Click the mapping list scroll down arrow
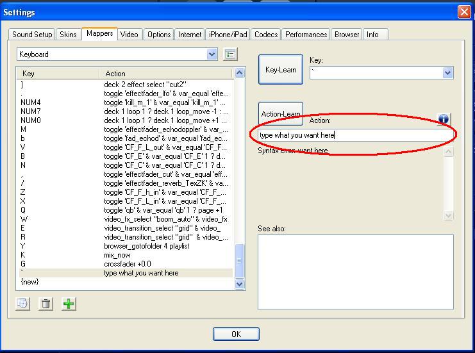 [x=239, y=284]
